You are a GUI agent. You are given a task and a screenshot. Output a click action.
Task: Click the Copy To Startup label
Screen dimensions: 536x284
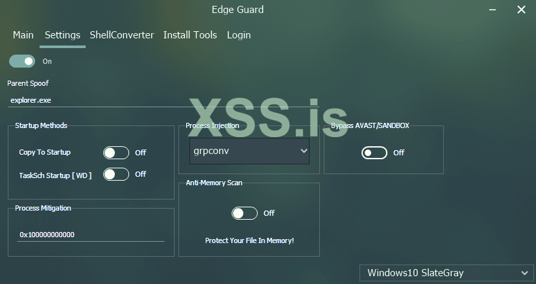click(45, 152)
